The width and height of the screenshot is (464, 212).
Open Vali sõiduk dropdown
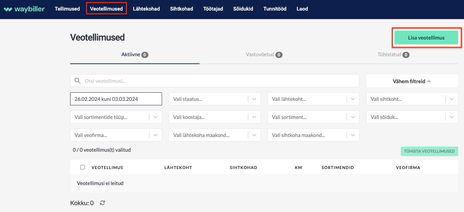coord(412,117)
